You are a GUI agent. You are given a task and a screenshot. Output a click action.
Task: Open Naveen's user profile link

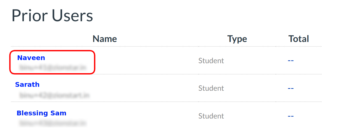point(31,58)
